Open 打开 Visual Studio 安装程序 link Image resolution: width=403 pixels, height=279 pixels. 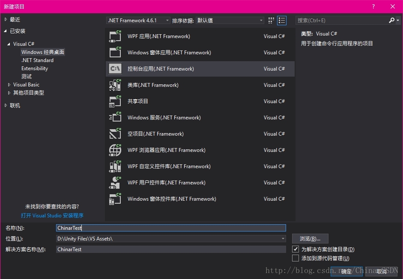pyautogui.click(x=52, y=216)
